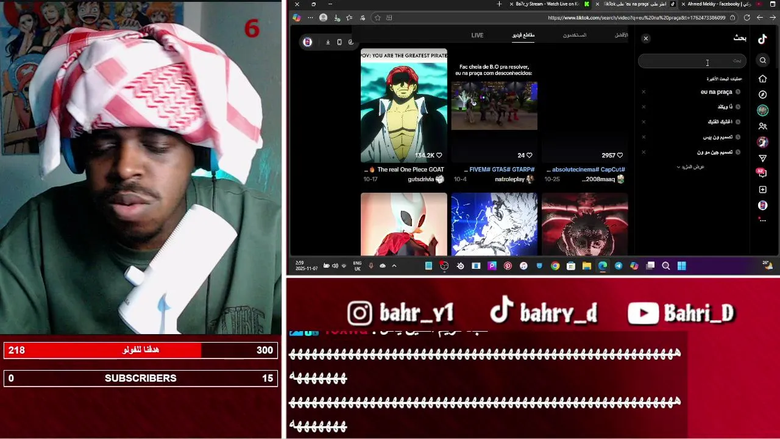780x439 pixels.
Task: Click the download icon in floating toolbar overlay
Action: [x=328, y=42]
